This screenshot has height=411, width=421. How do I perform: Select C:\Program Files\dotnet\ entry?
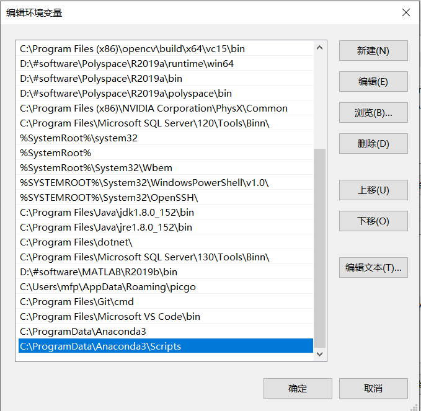point(166,242)
